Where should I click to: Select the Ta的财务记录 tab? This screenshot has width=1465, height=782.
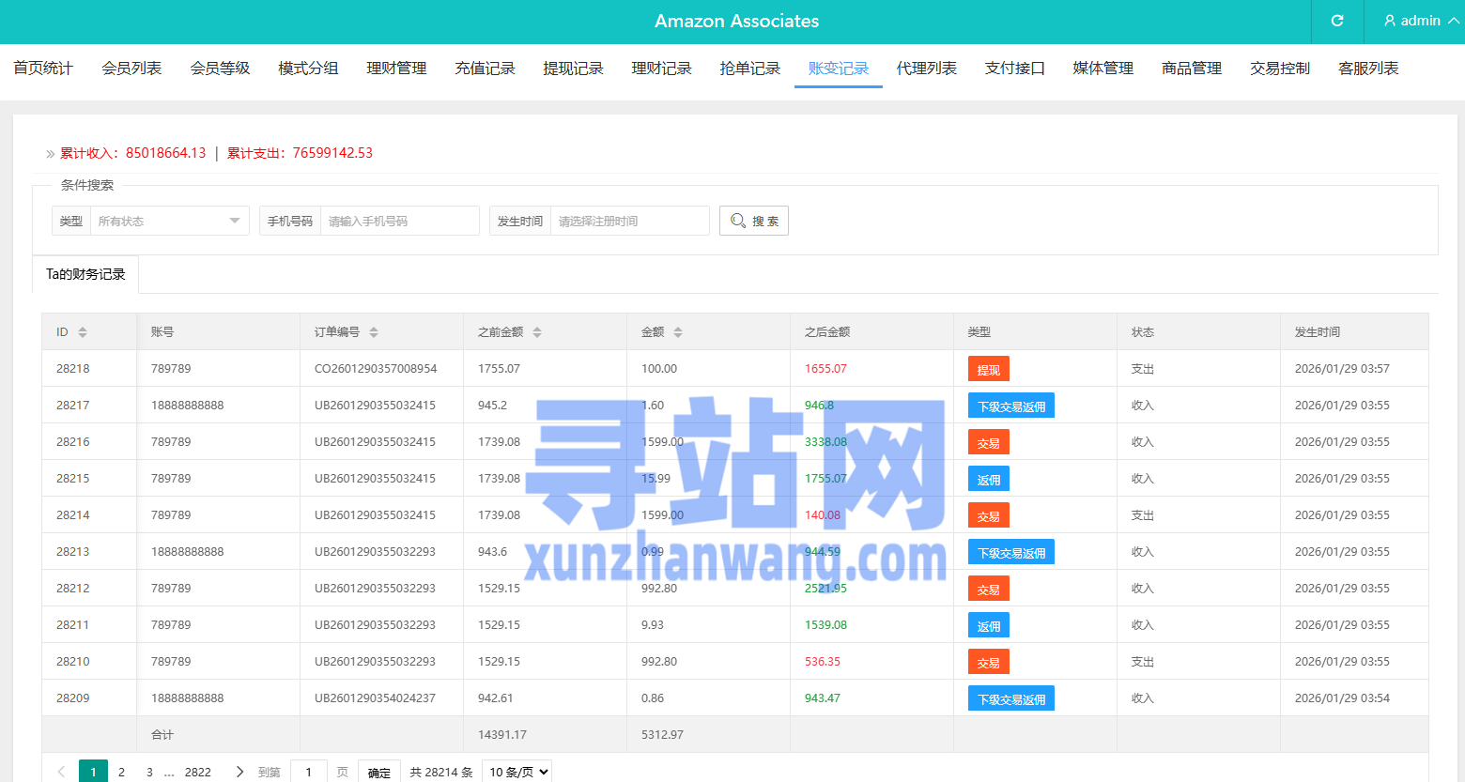pyautogui.click(x=85, y=274)
